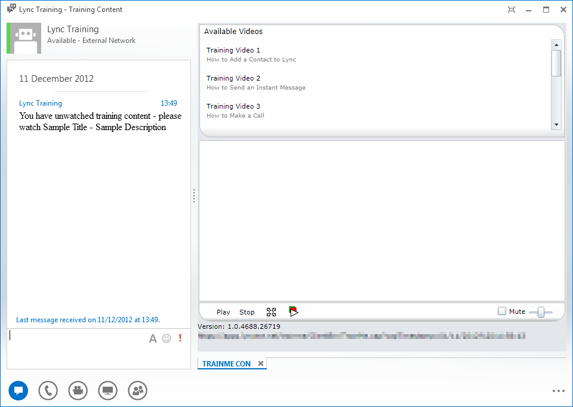This screenshot has width=573, height=407.
Task: Close the TRAINME CON tab
Action: [261, 363]
